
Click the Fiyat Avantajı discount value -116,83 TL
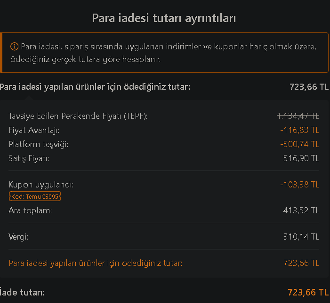(x=299, y=130)
